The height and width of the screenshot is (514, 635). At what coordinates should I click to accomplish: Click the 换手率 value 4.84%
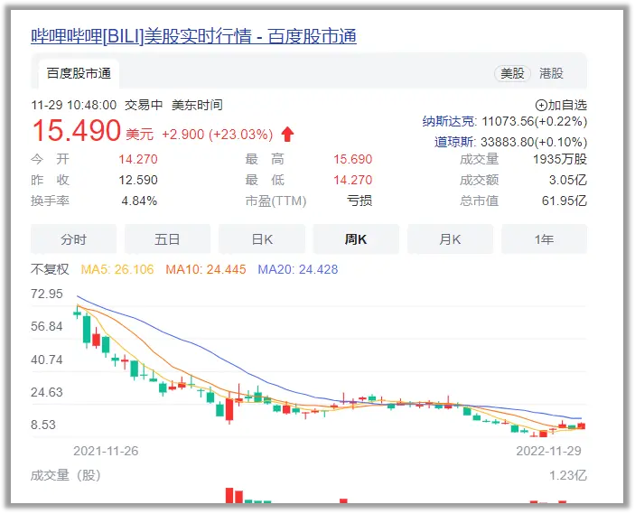click(139, 201)
